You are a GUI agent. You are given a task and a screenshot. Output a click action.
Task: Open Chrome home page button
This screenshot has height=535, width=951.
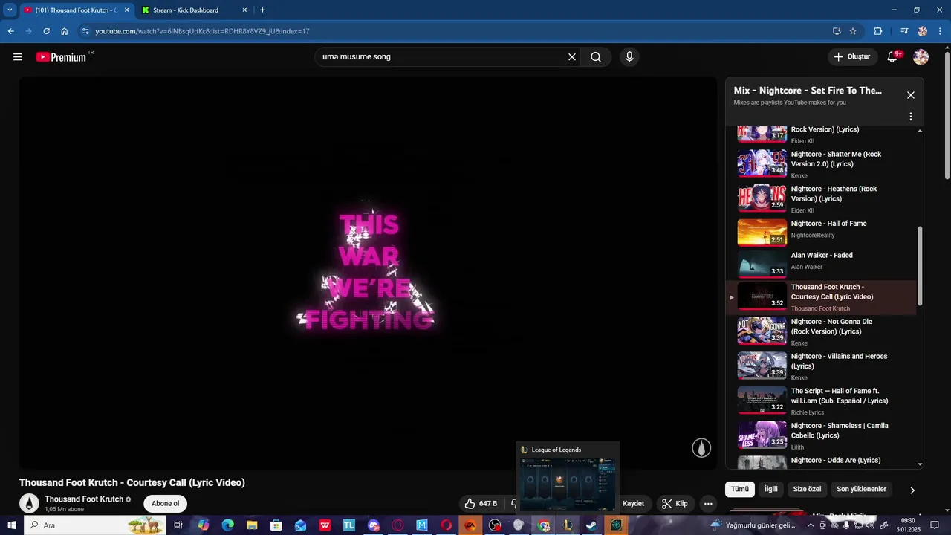tap(65, 31)
